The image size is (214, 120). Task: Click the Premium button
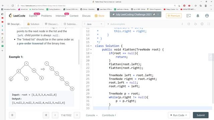tap(174, 16)
